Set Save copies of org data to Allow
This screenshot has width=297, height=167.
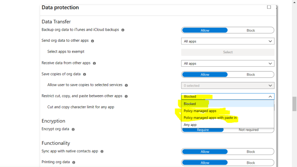pyautogui.click(x=205, y=74)
